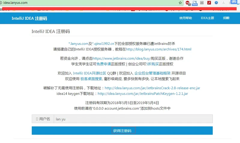Open the IDEA主题 navigation menu item
This screenshot has width=240, height=143.
207,18
